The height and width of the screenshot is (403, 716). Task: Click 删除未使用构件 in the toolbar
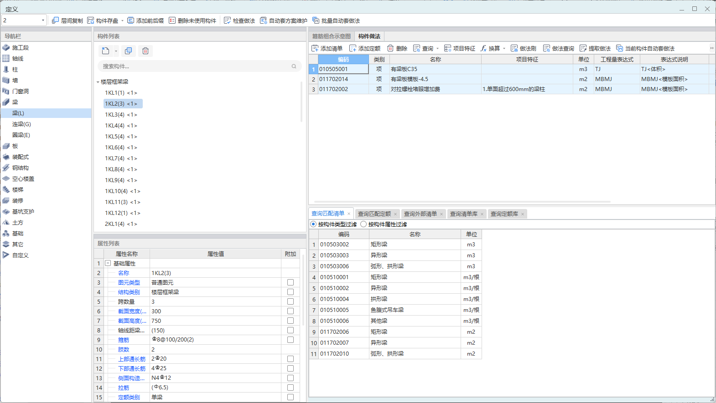[x=192, y=20]
